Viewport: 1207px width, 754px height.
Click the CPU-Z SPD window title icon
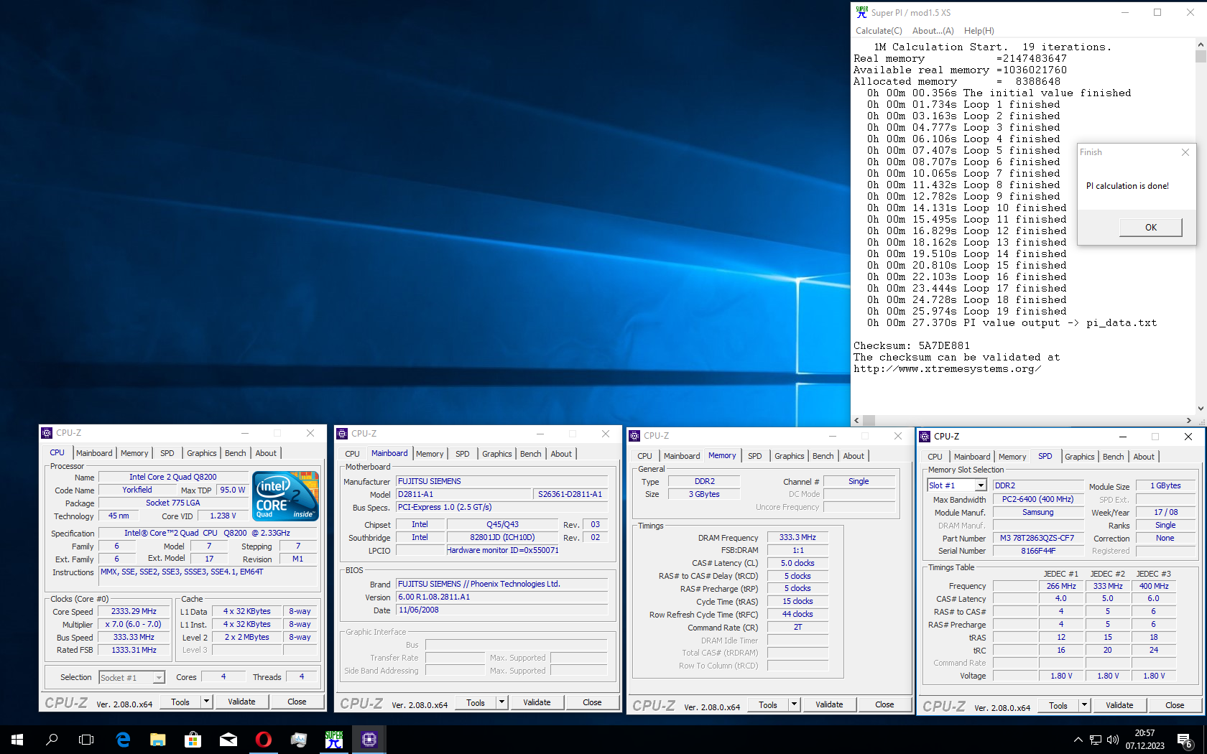pyautogui.click(x=925, y=437)
